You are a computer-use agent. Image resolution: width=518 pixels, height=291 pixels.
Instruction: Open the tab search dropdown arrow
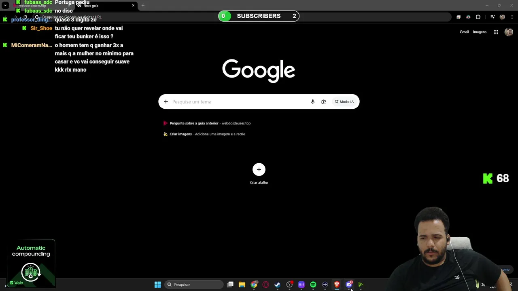(x=5, y=5)
